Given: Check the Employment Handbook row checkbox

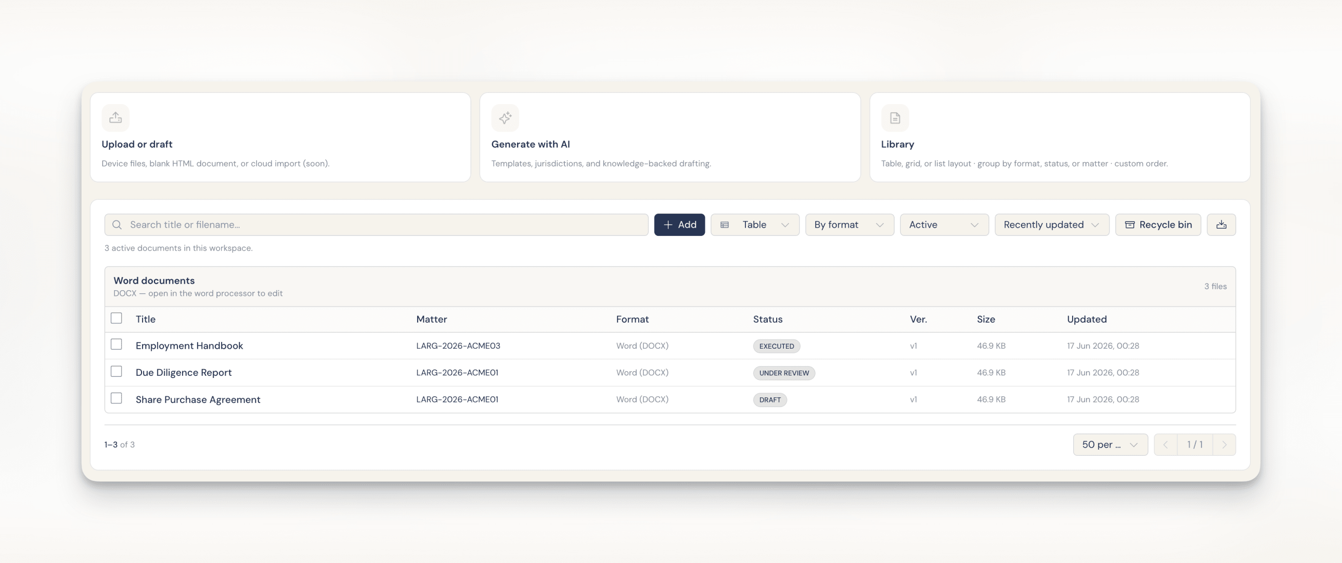Looking at the screenshot, I should pos(116,345).
